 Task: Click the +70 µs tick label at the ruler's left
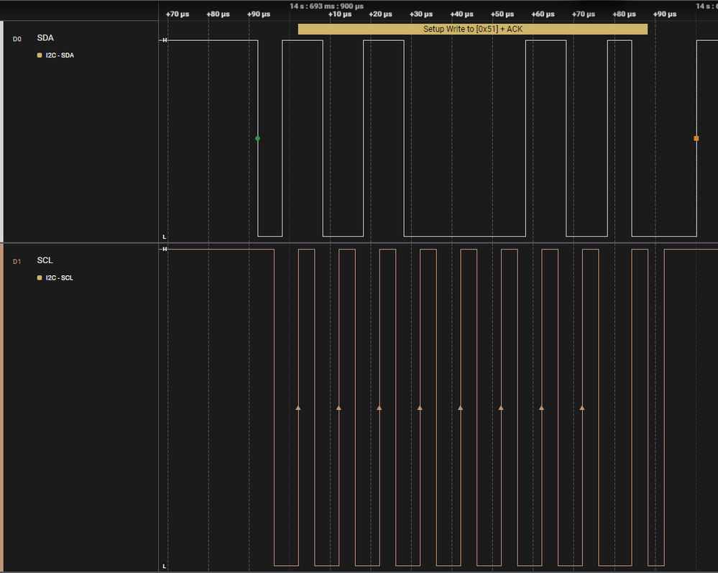(178, 14)
